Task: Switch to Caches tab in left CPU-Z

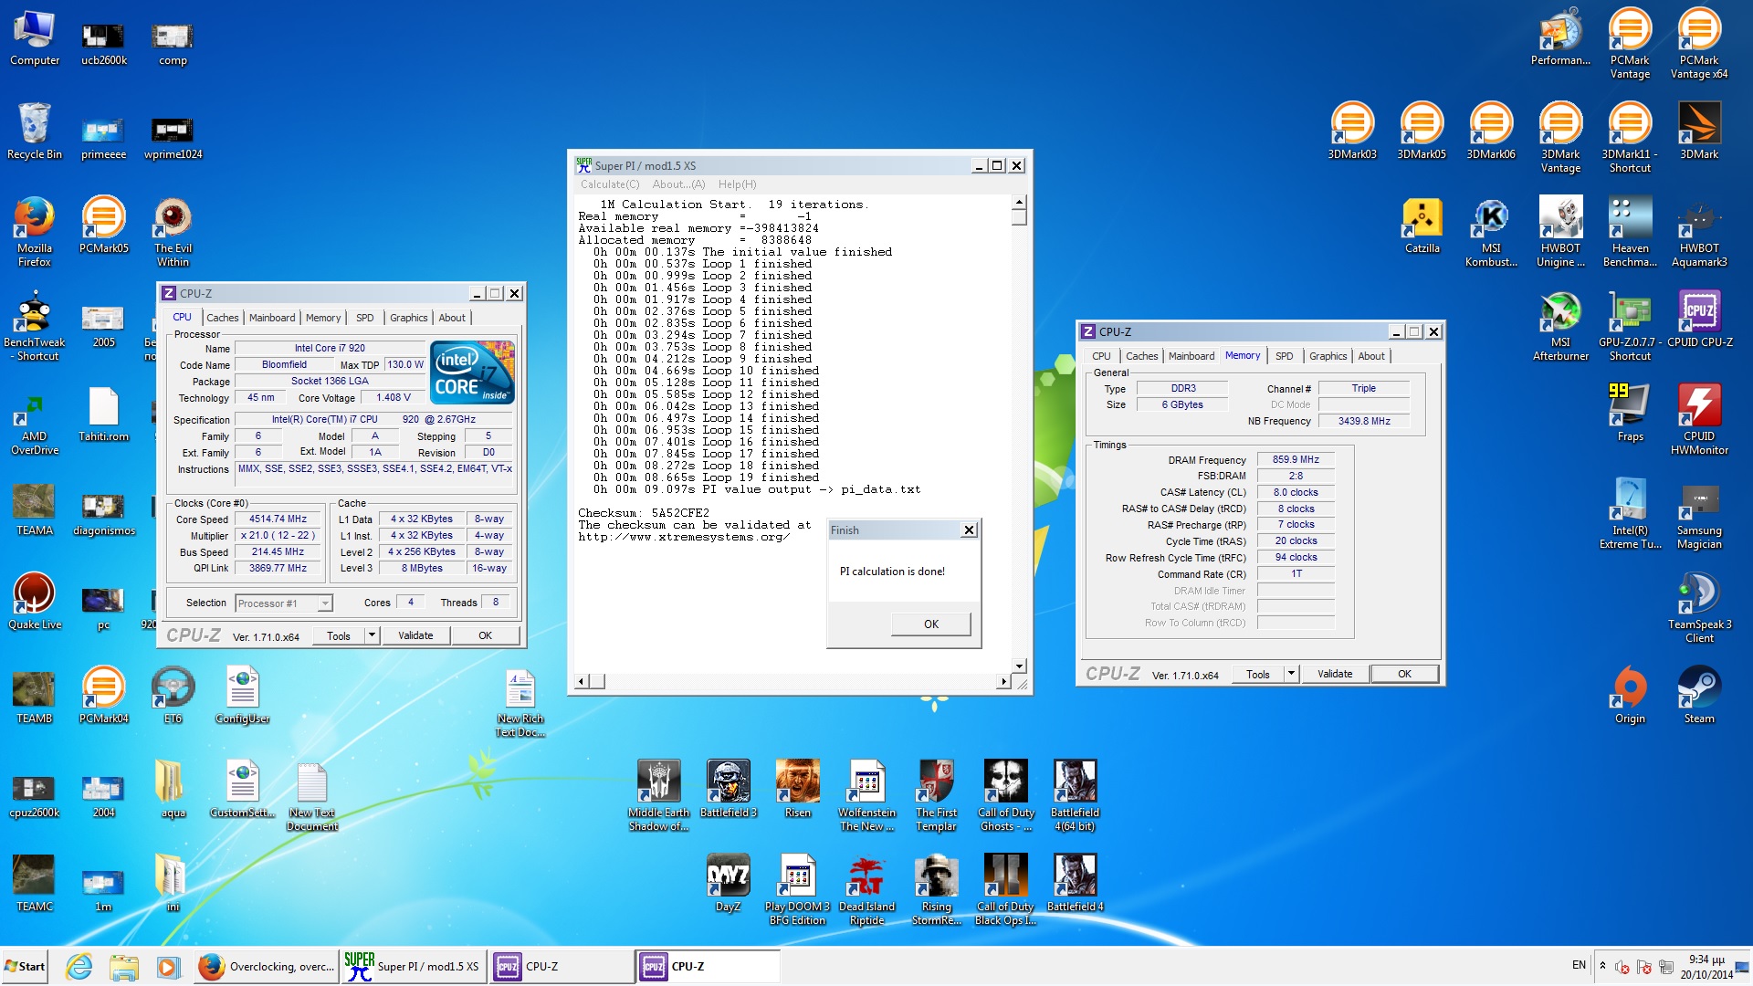Action: point(222,318)
